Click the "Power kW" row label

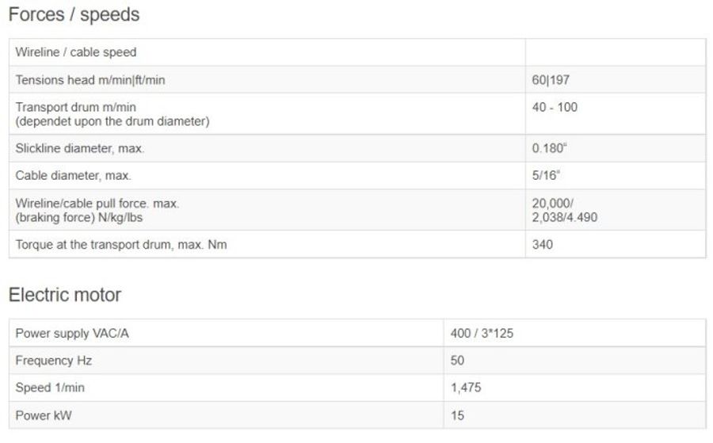click(x=46, y=415)
